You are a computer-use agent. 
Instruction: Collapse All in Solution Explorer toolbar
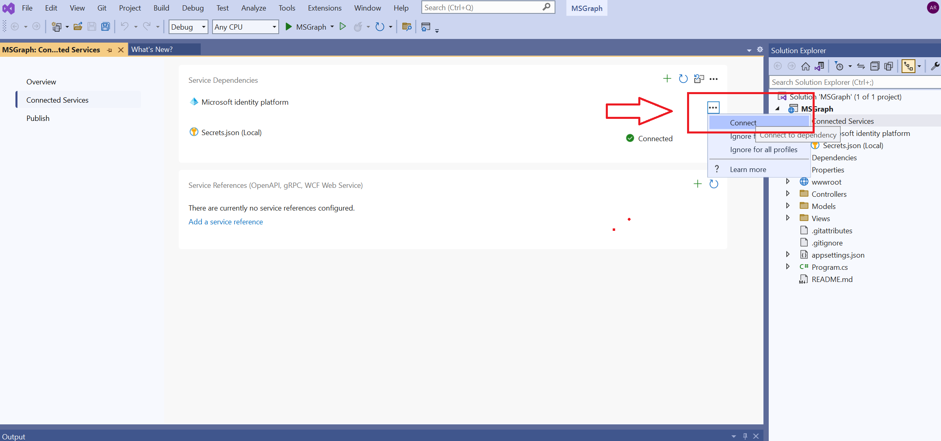[x=874, y=66]
